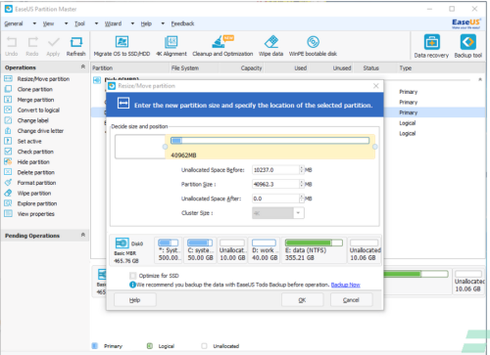Create WinPE bootable disk

pos(313,46)
